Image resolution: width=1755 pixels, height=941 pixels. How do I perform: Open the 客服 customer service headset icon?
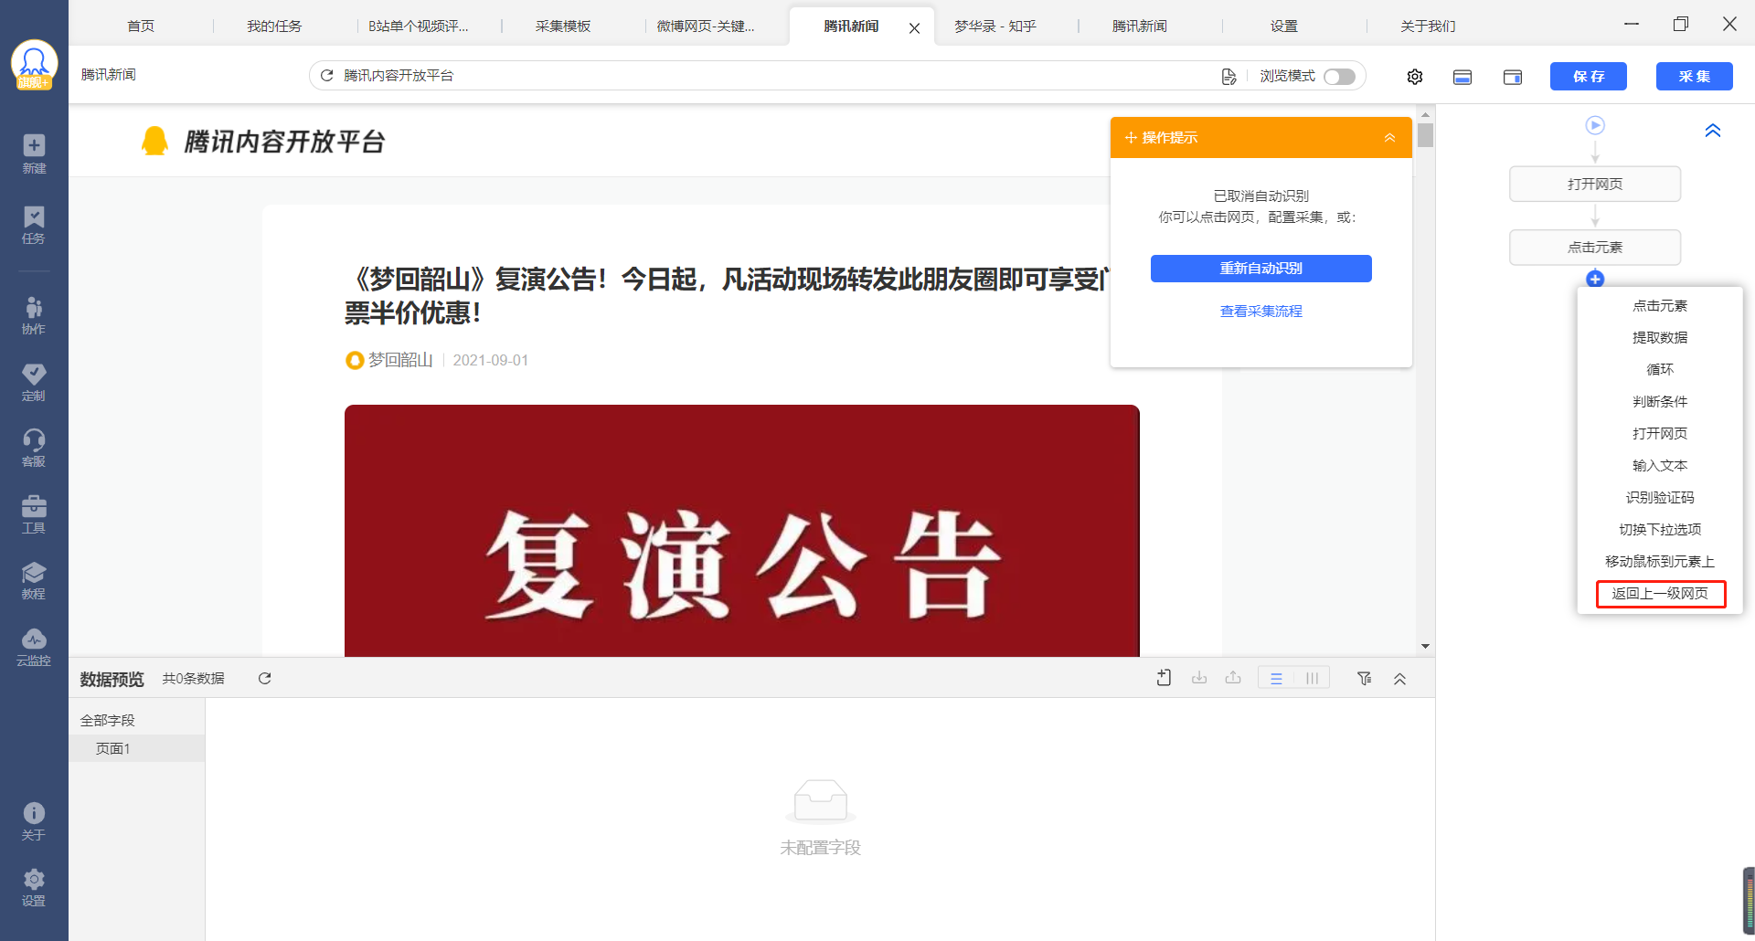(34, 448)
